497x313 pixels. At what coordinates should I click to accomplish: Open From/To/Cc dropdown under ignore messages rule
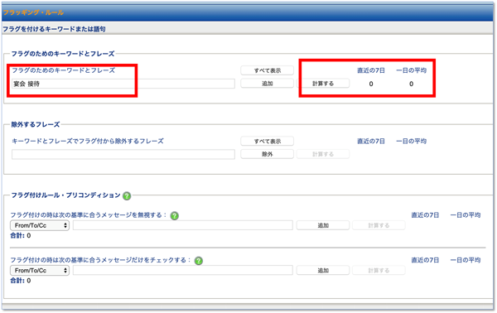40,225
